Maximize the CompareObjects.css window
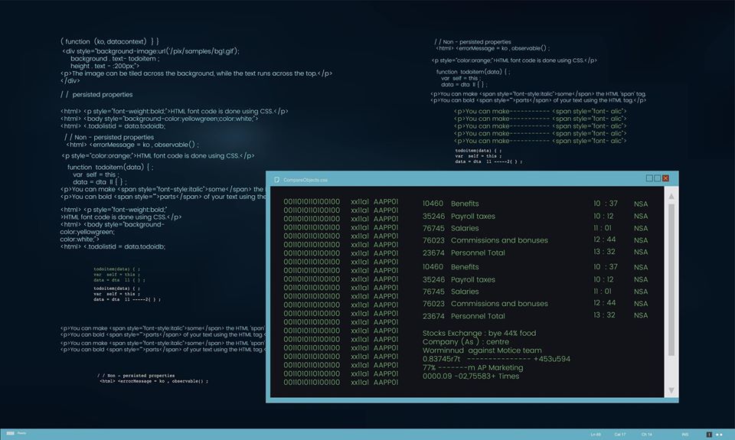This screenshot has width=735, height=440. pos(658,178)
